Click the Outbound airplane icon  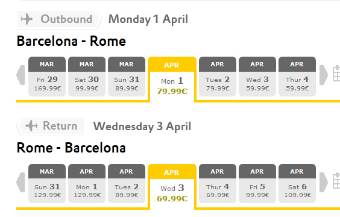[27, 19]
